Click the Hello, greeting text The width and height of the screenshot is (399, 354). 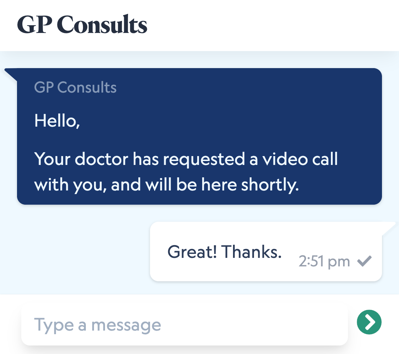(57, 121)
